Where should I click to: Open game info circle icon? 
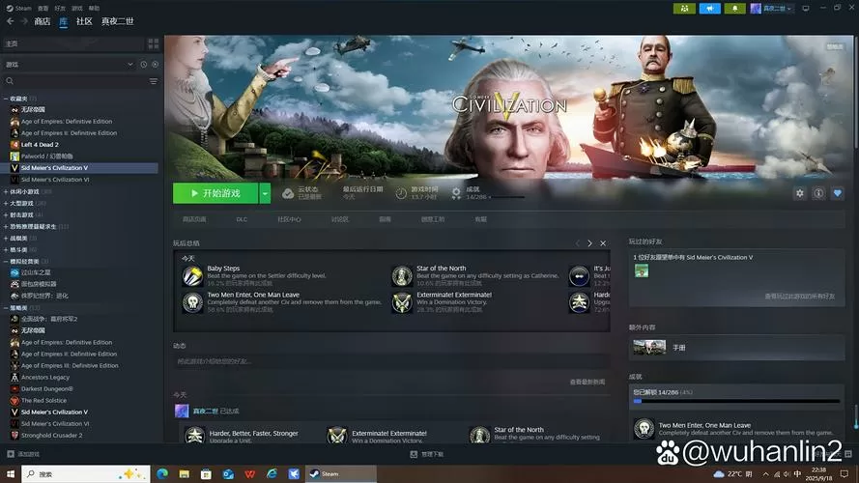tap(818, 193)
